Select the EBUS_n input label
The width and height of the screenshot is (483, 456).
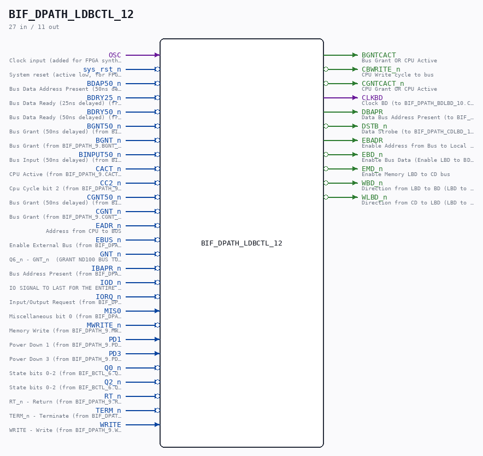[108, 240]
